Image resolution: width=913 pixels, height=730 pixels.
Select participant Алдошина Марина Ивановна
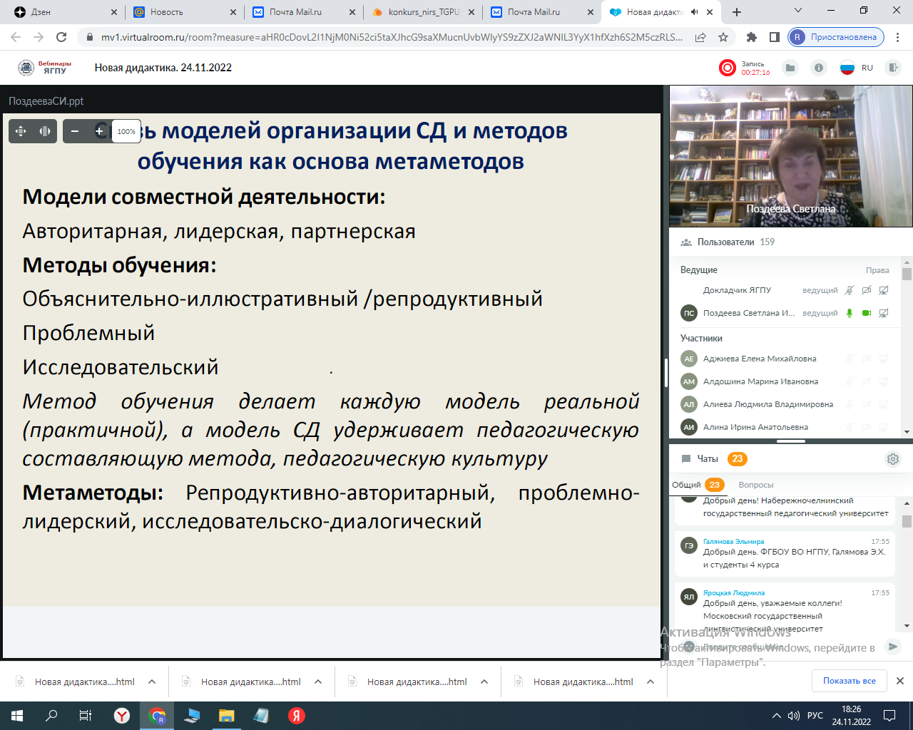coord(760,381)
